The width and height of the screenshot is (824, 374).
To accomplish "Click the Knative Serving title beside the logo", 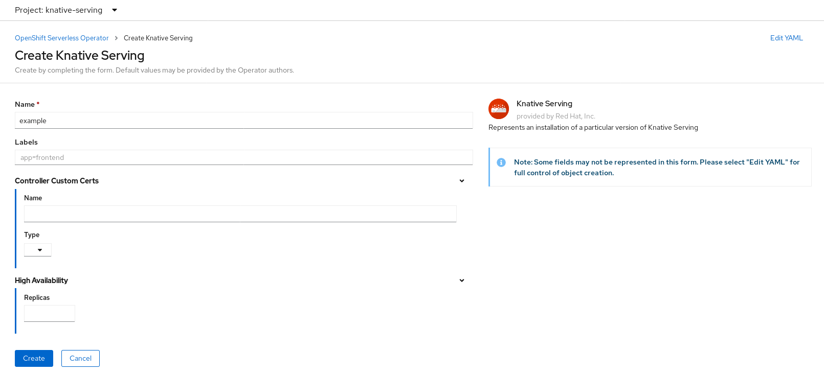I will (544, 103).
